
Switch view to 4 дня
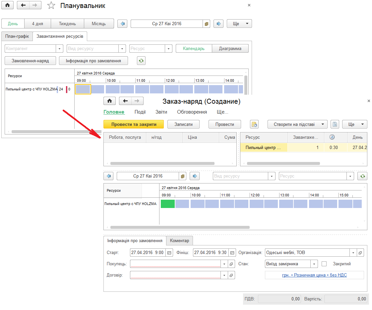[x=37, y=24]
